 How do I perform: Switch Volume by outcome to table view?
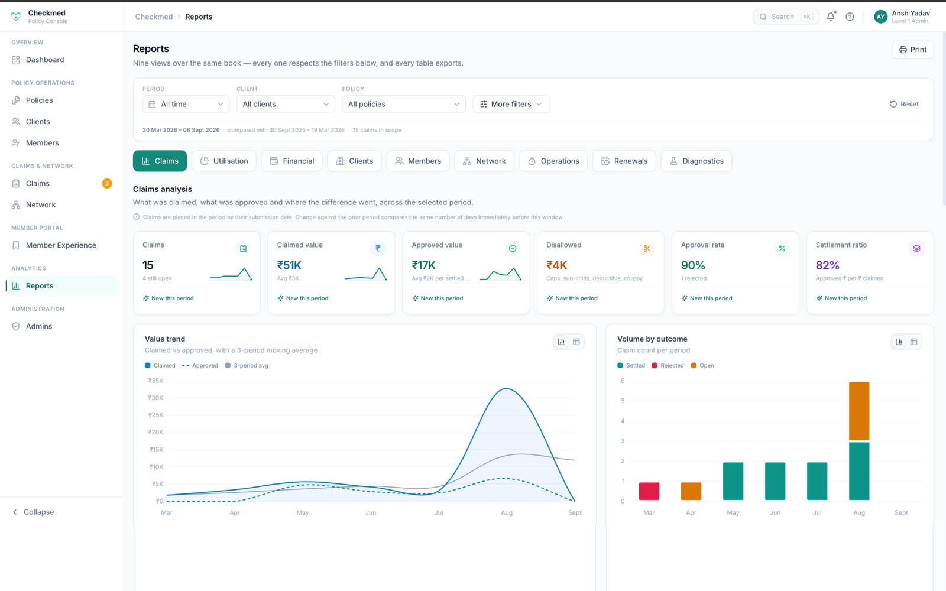(914, 342)
